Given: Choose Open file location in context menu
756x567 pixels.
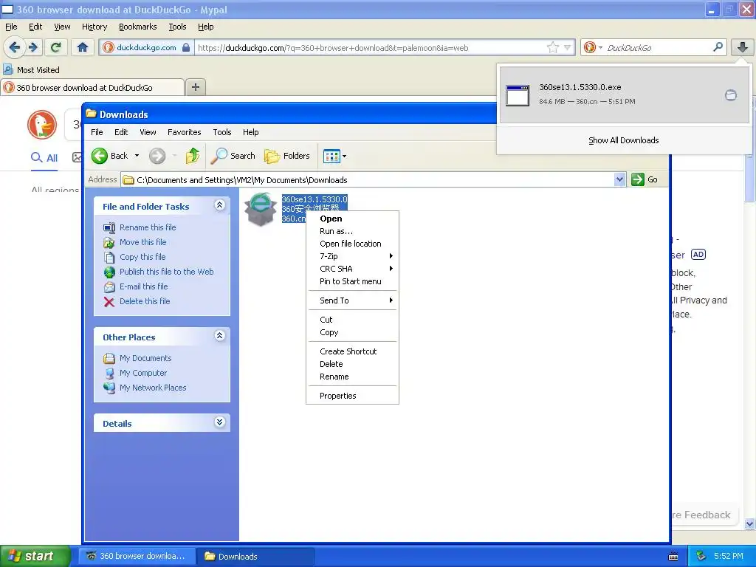Looking at the screenshot, I should tap(352, 244).
